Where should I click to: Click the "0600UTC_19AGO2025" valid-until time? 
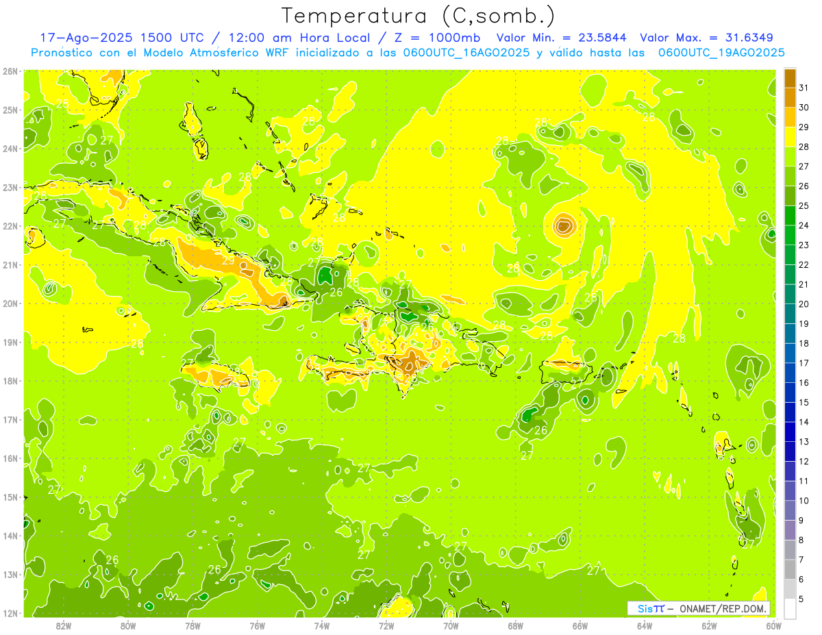pyautogui.click(x=721, y=53)
